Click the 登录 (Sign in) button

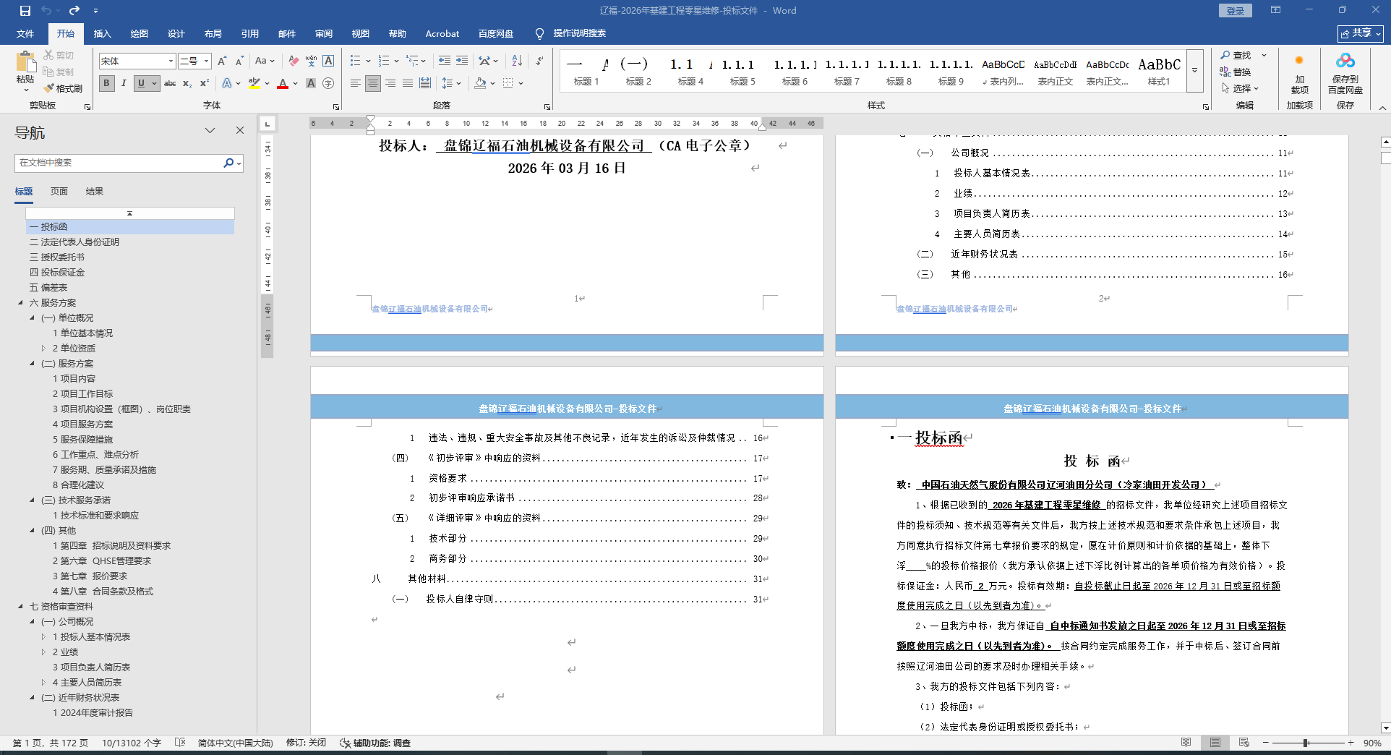1236,11
